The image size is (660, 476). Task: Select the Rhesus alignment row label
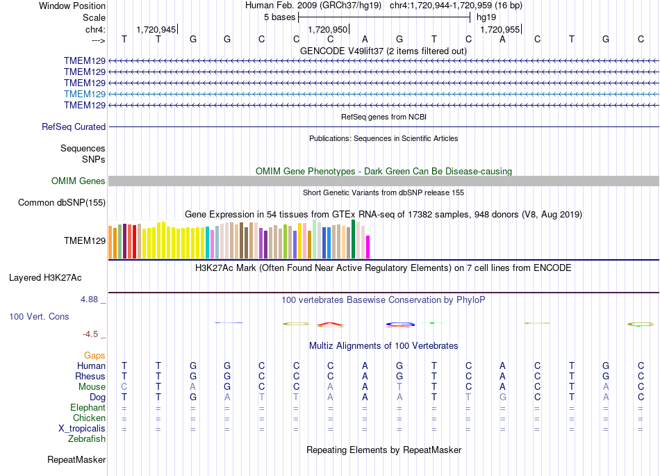coord(90,376)
